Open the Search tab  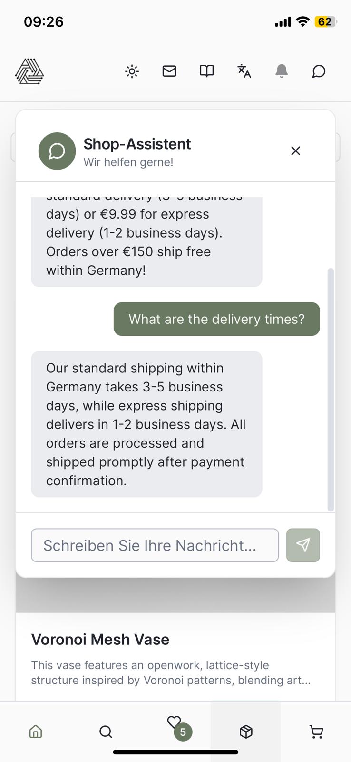pos(106,732)
